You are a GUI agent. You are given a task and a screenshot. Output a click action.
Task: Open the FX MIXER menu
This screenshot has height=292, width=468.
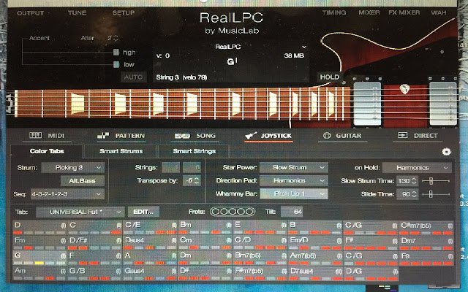404,12
